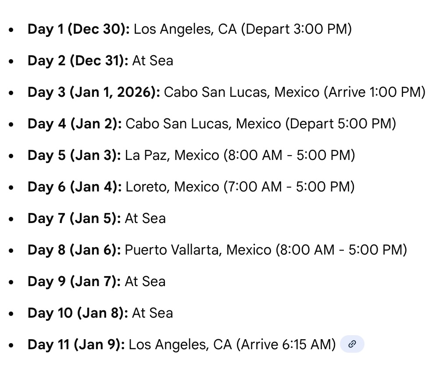Click the bold "Day 11 (Jan 9):" label
Viewport: 443px width, 372px height.
click(x=76, y=344)
